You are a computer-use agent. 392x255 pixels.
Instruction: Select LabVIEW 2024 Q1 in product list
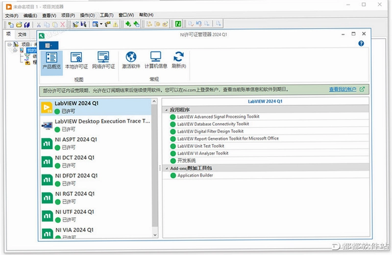pyautogui.click(x=96, y=107)
